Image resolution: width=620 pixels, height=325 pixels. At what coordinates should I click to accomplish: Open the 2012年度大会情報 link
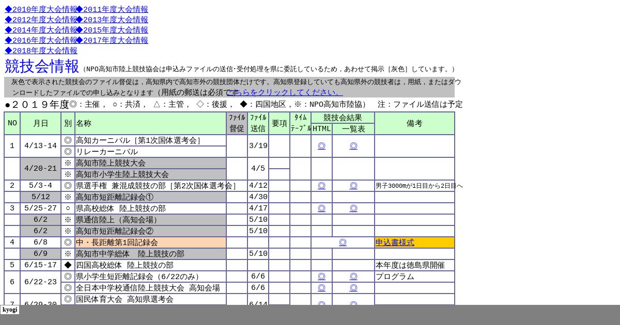pyautogui.click(x=41, y=20)
